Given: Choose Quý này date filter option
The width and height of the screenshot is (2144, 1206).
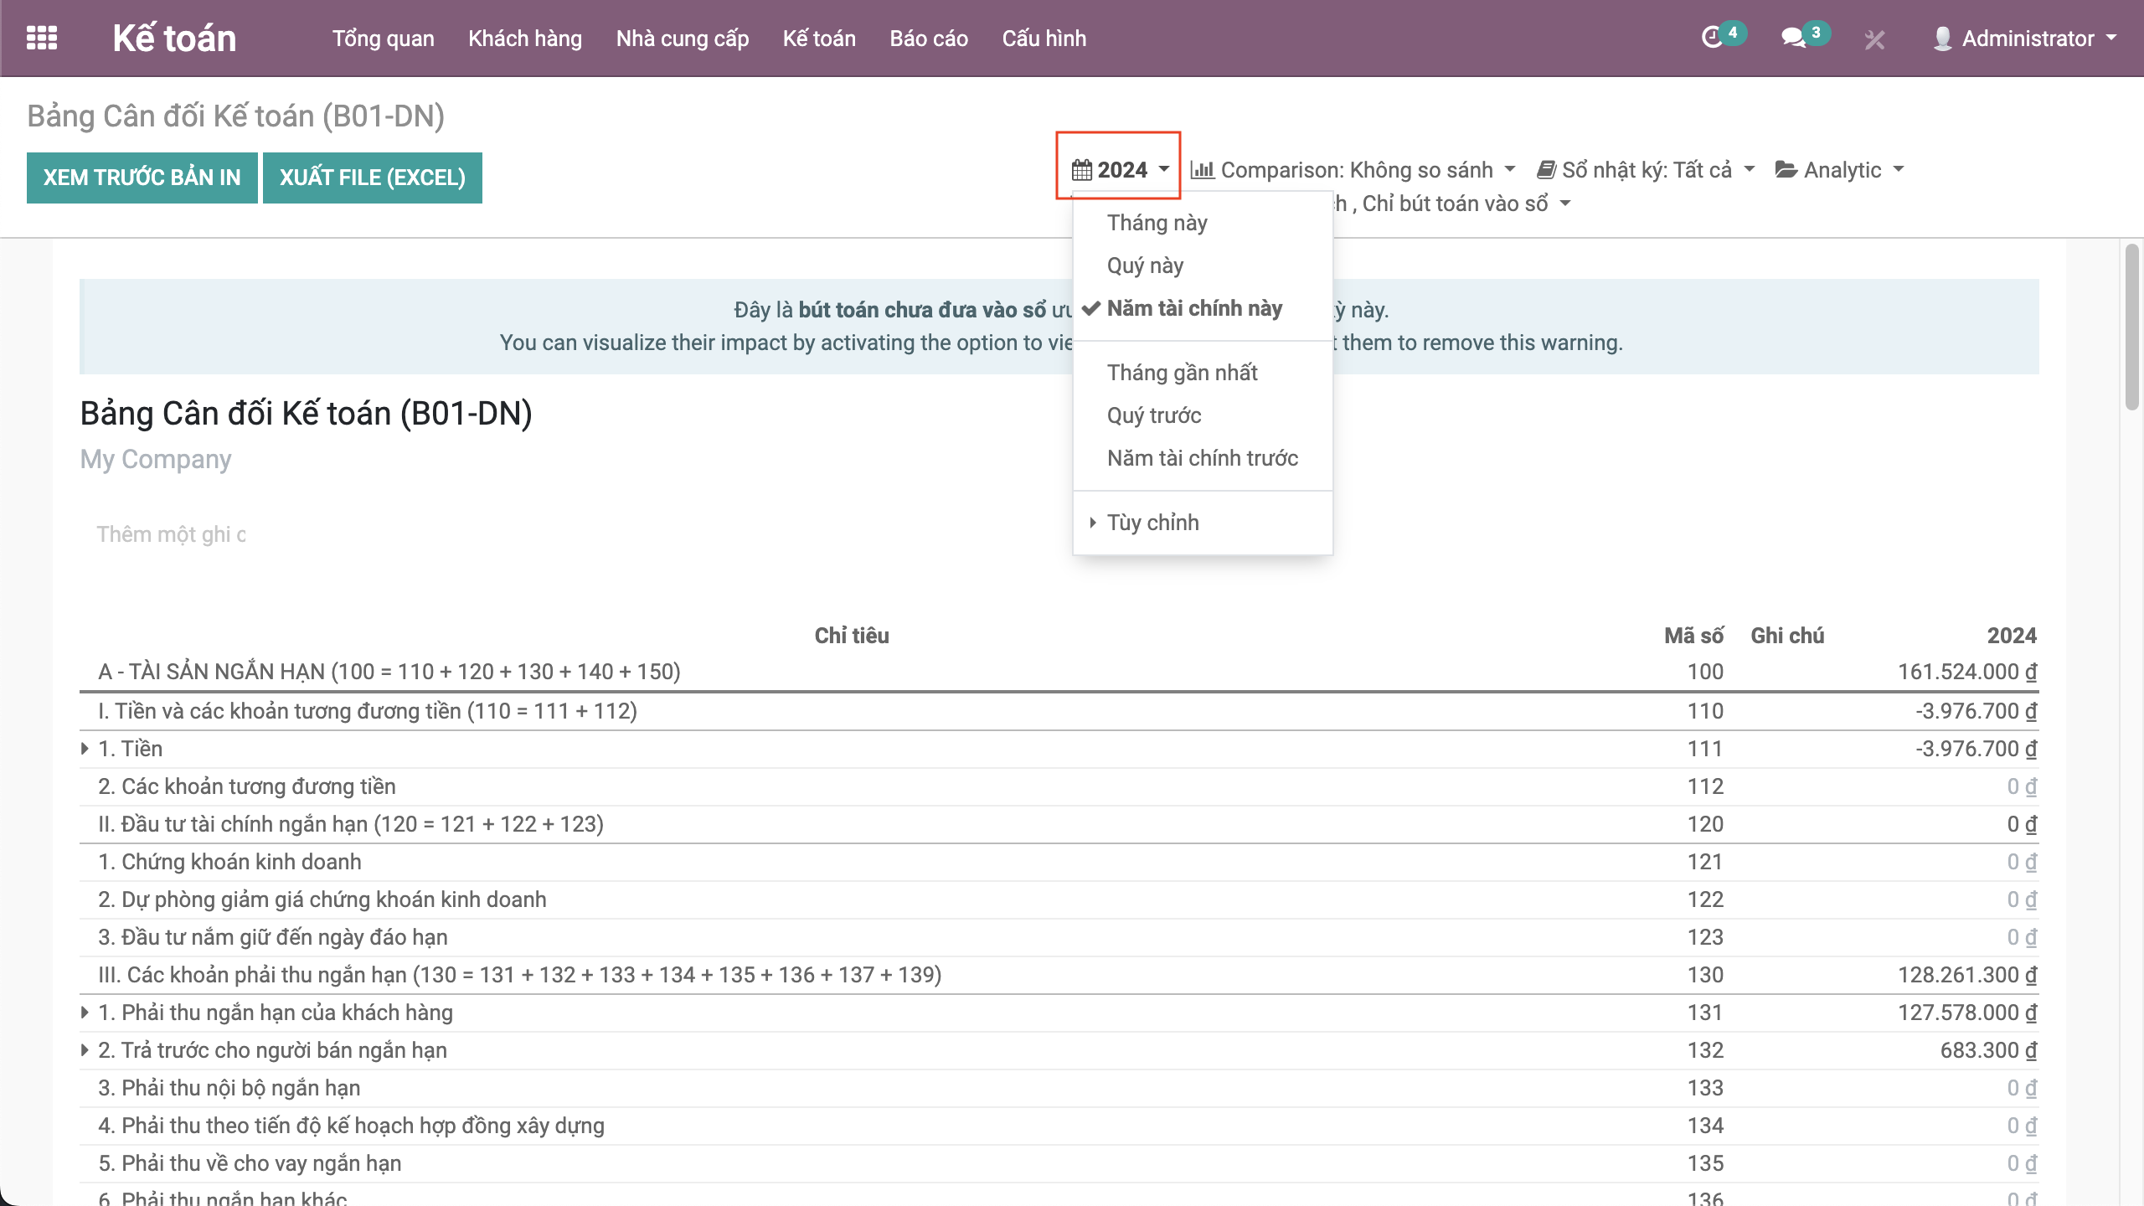Looking at the screenshot, I should click(1145, 265).
